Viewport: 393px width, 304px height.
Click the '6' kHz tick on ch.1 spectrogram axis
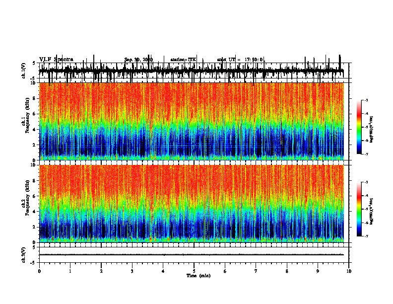[x=34, y=114]
